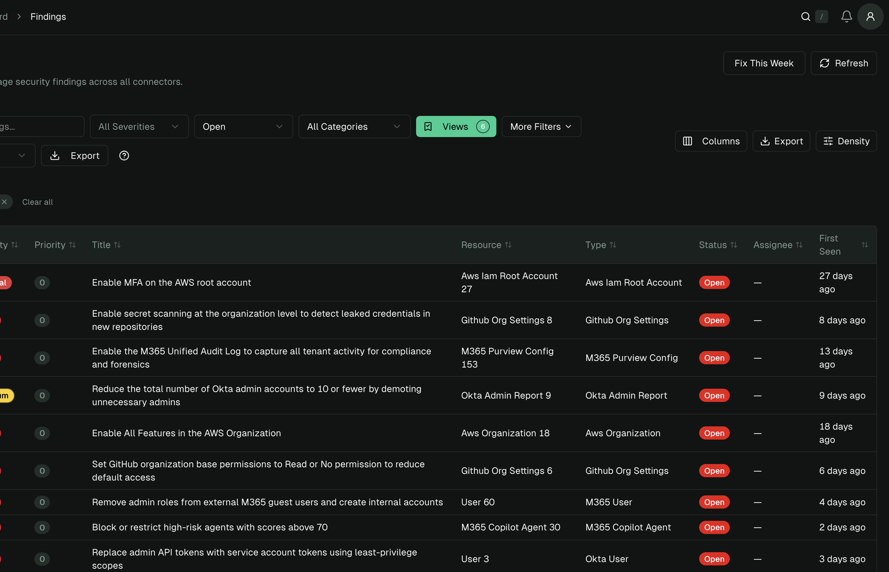This screenshot has height=572, width=889.
Task: Click priority 0 badge on MFA row
Action: [x=42, y=282]
